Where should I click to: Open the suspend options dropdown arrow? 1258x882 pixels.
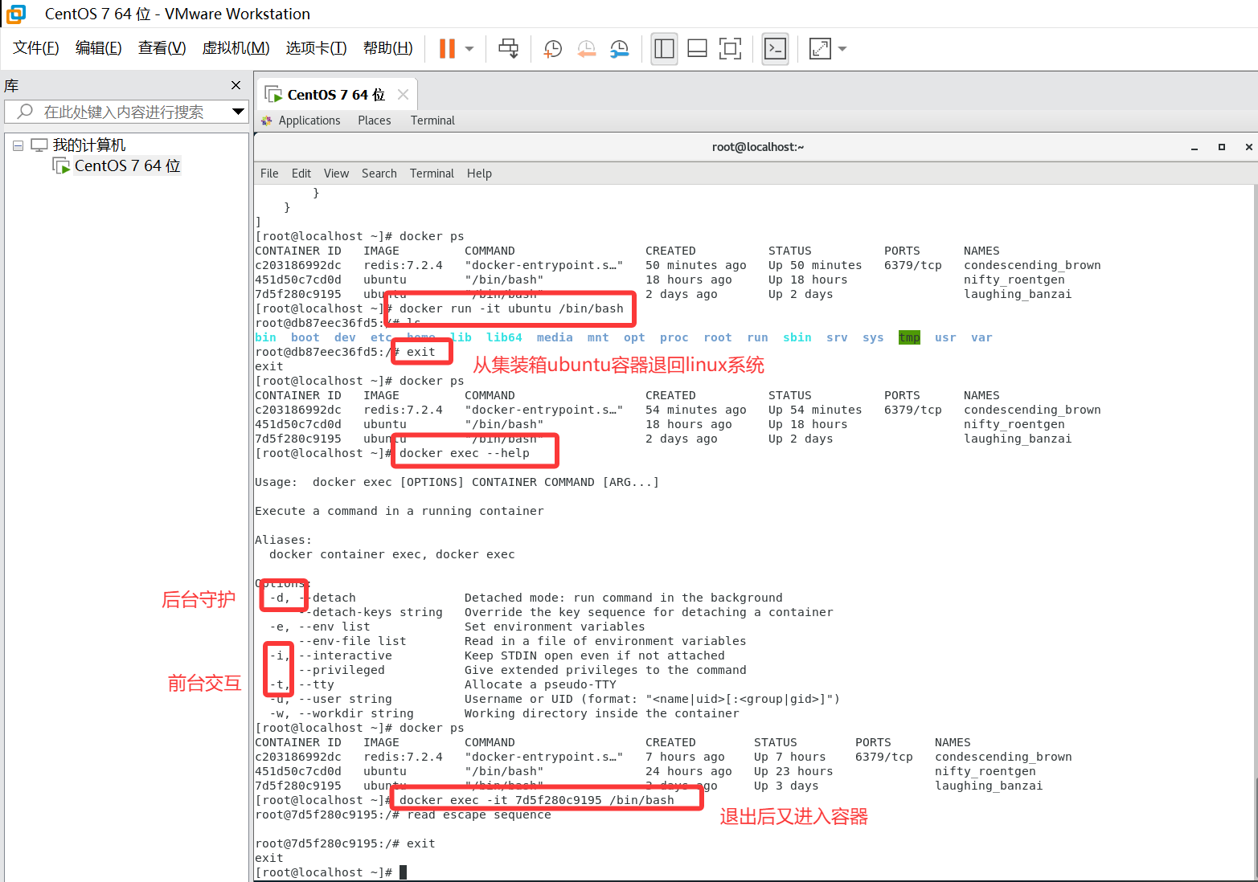[467, 48]
